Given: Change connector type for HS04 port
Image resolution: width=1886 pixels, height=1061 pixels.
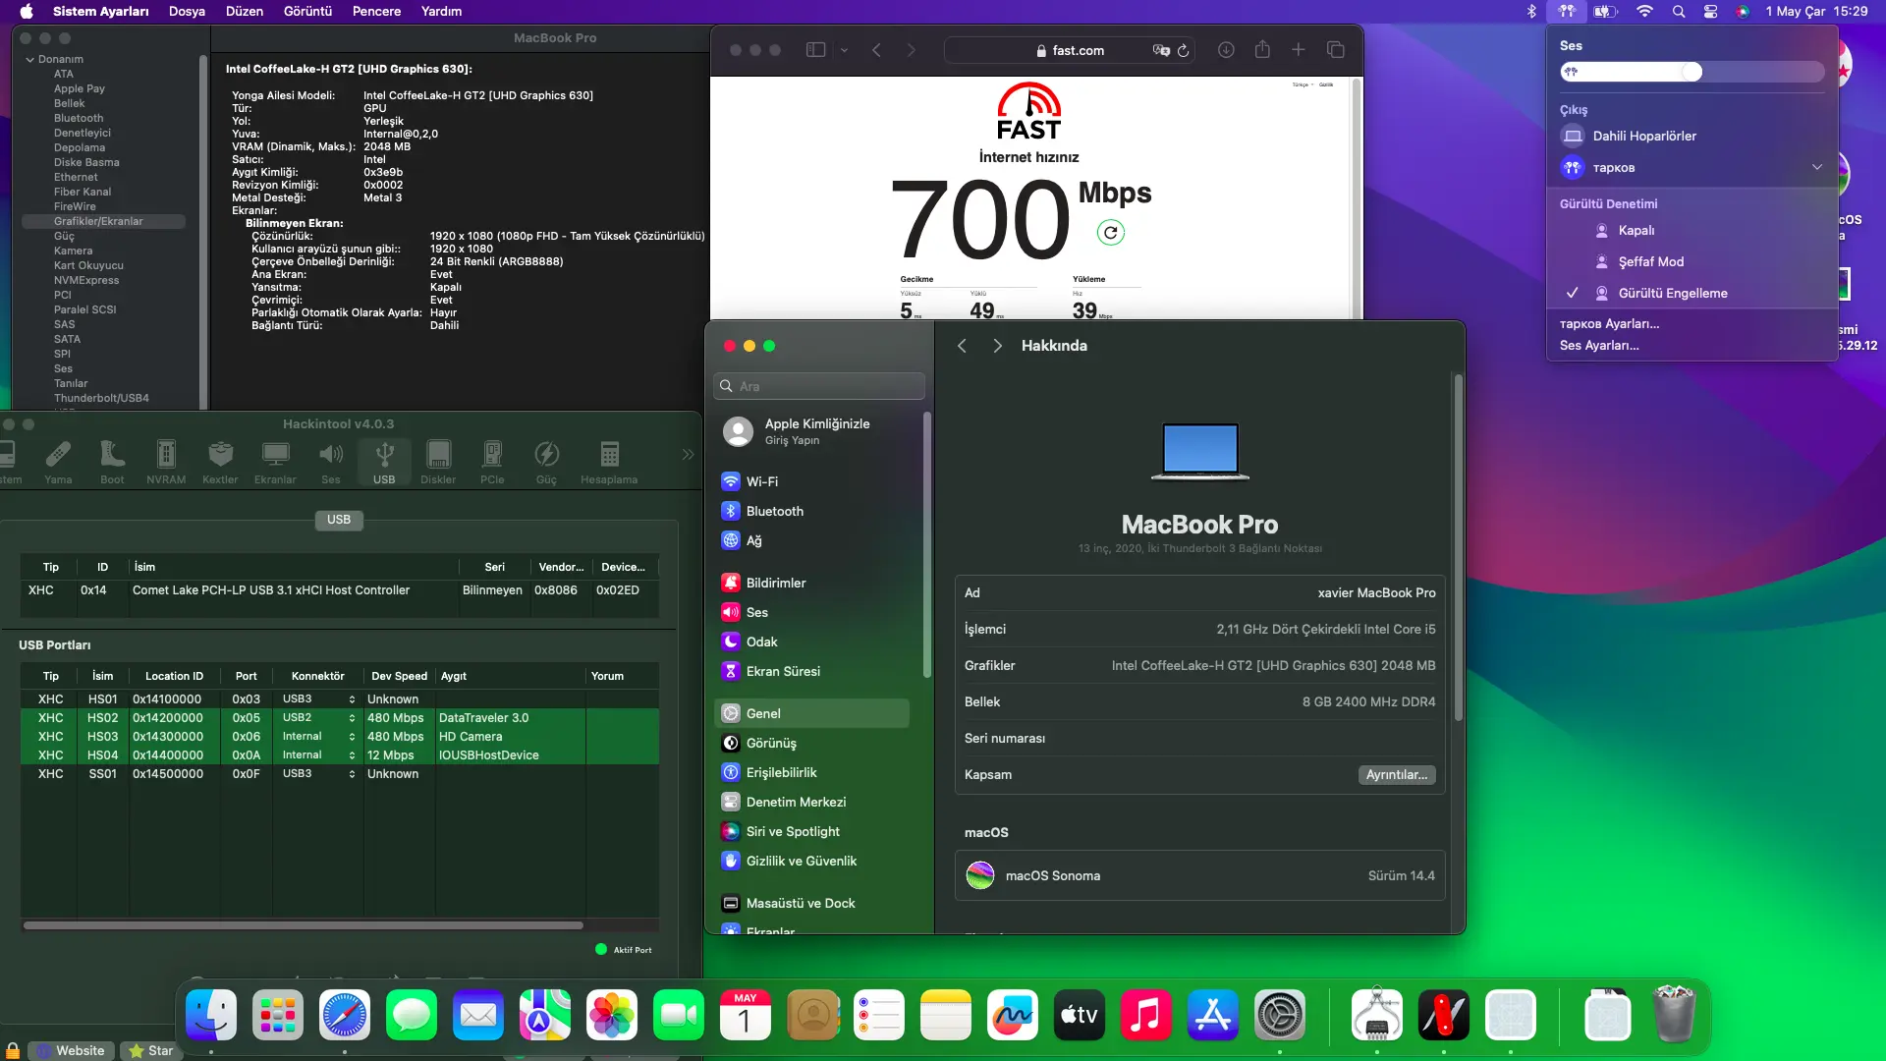Looking at the screenshot, I should 319,754.
